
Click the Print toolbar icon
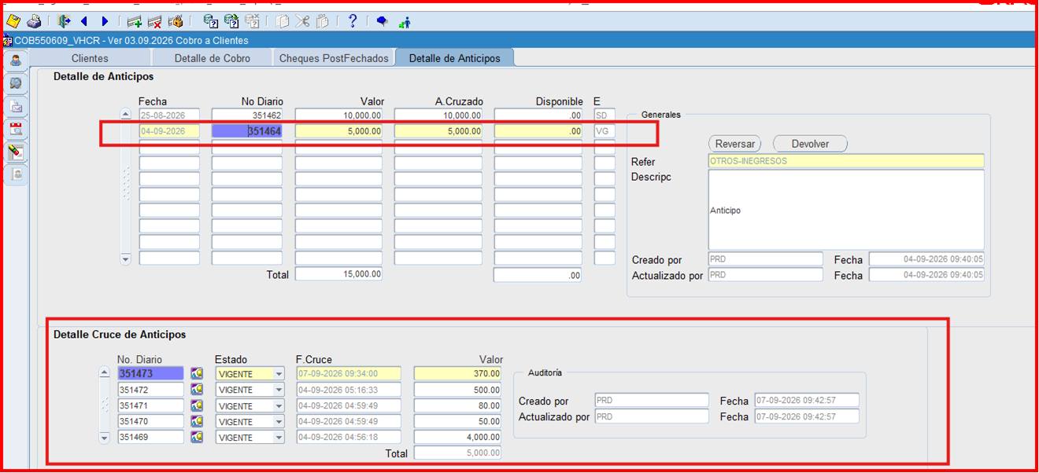click(x=34, y=21)
